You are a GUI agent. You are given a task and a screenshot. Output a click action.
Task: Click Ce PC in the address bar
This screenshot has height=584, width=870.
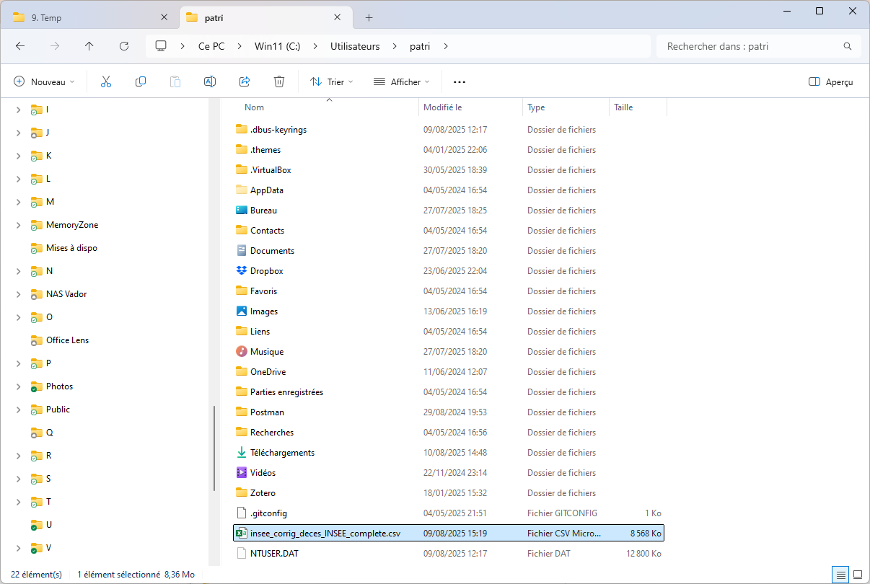pyautogui.click(x=211, y=46)
